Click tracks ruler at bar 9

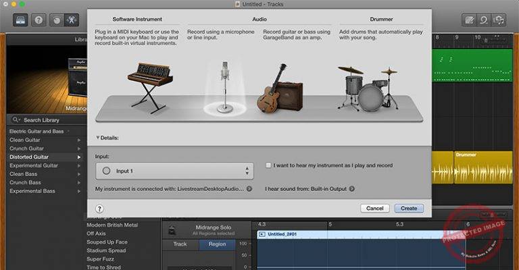coord(457,37)
